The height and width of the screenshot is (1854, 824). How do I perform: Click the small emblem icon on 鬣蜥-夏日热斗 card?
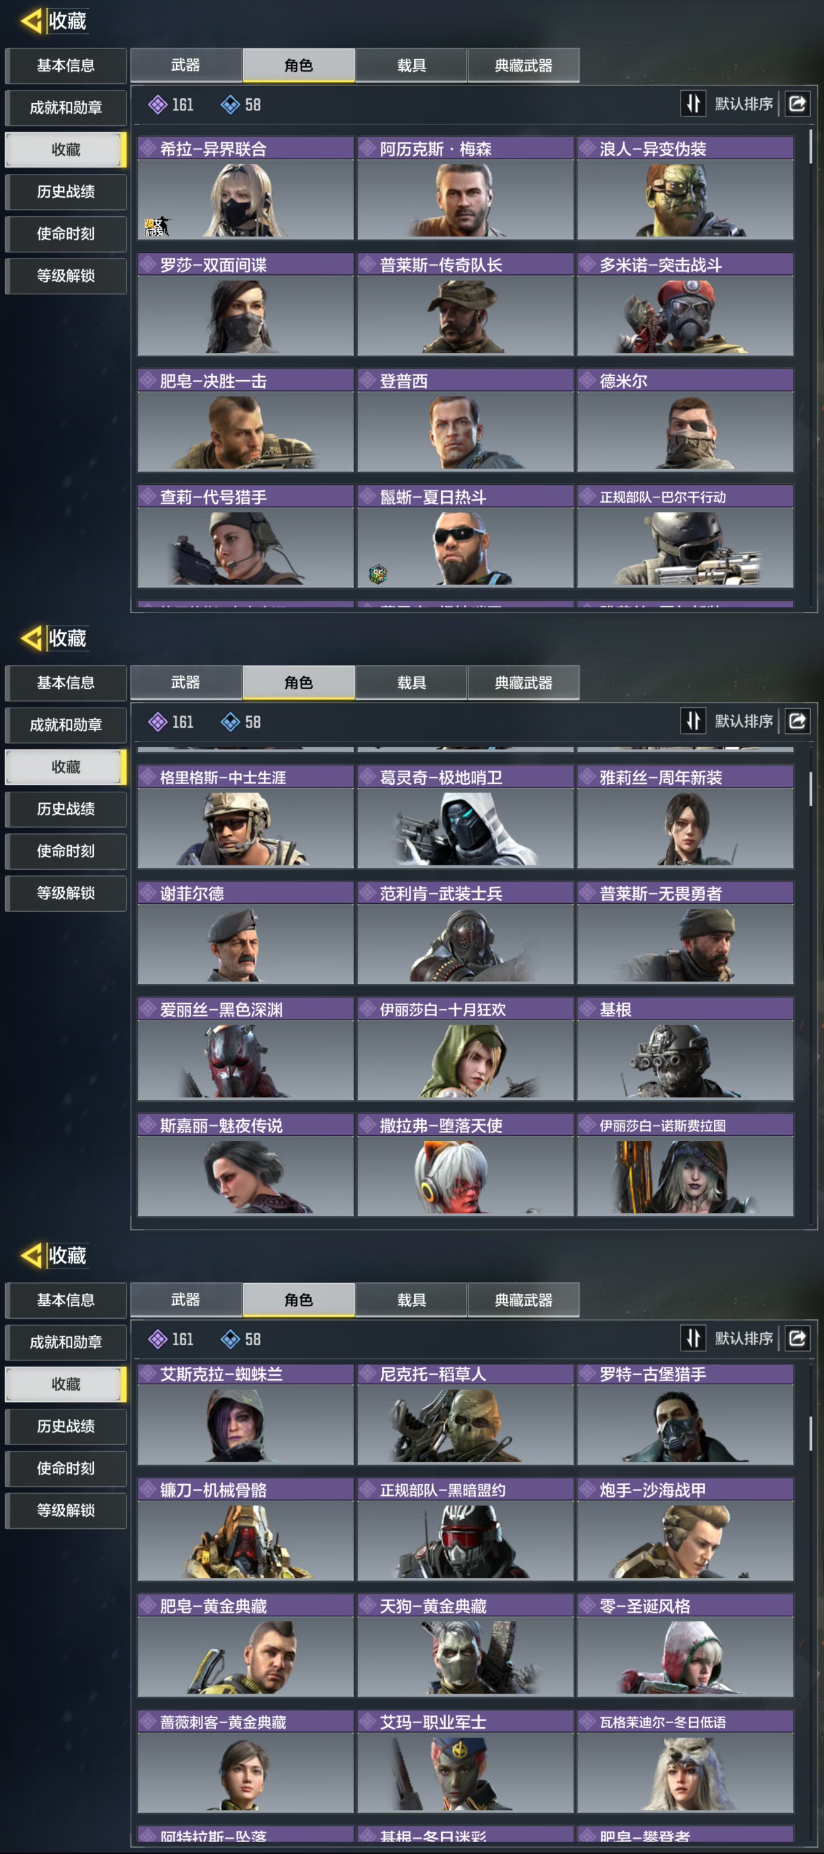pos(378,574)
